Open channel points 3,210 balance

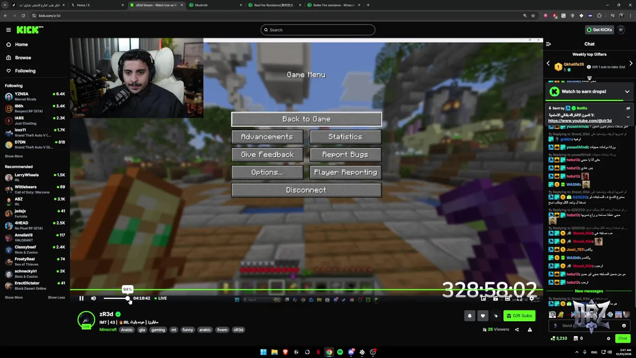[x=559, y=339]
